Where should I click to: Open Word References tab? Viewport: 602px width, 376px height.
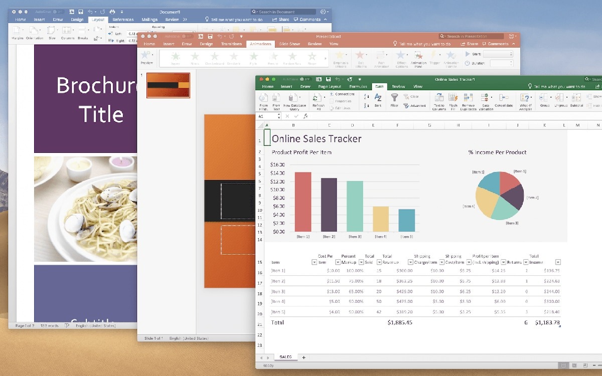click(123, 20)
